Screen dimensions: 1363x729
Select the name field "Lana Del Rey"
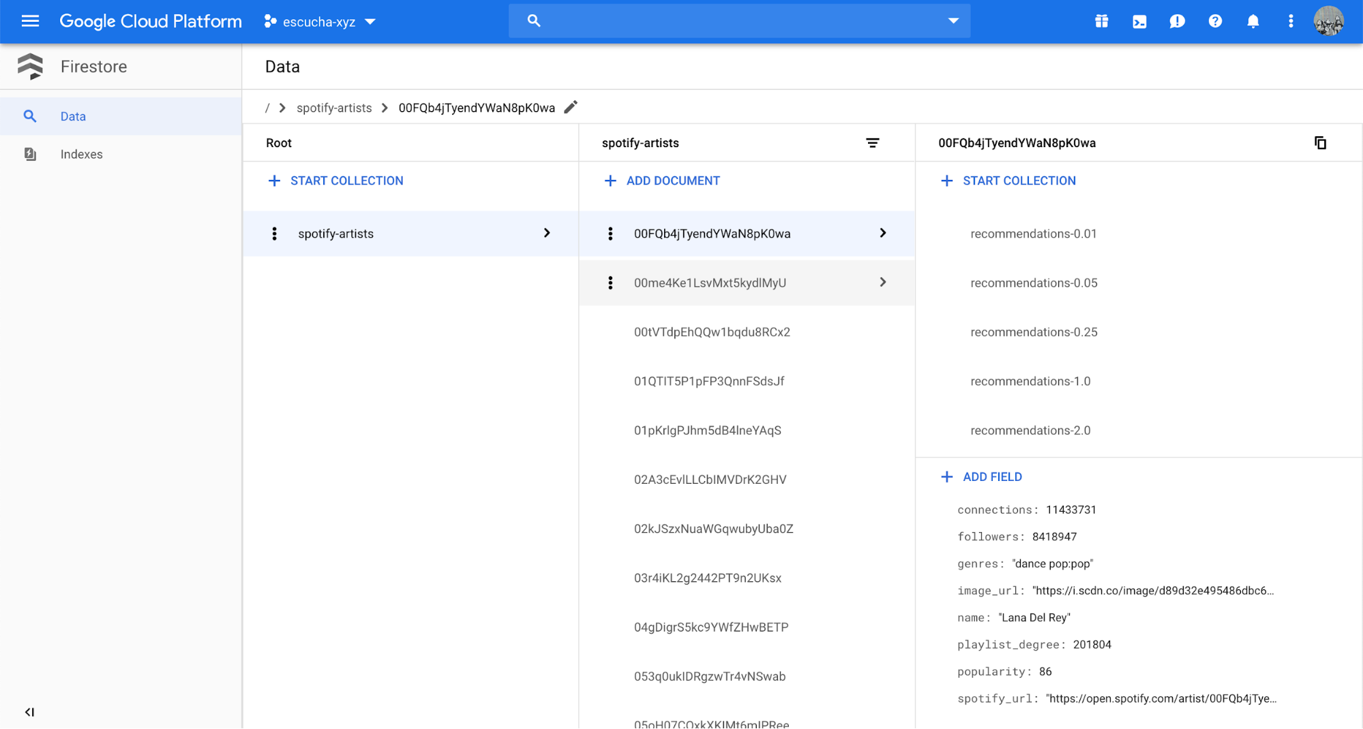click(x=1034, y=618)
